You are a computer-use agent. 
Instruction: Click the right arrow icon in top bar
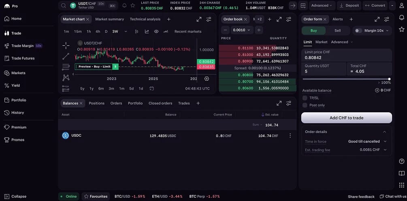click(293, 5)
